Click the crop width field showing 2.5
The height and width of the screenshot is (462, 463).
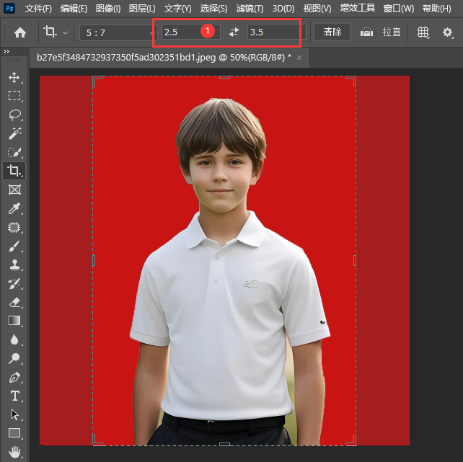click(180, 32)
